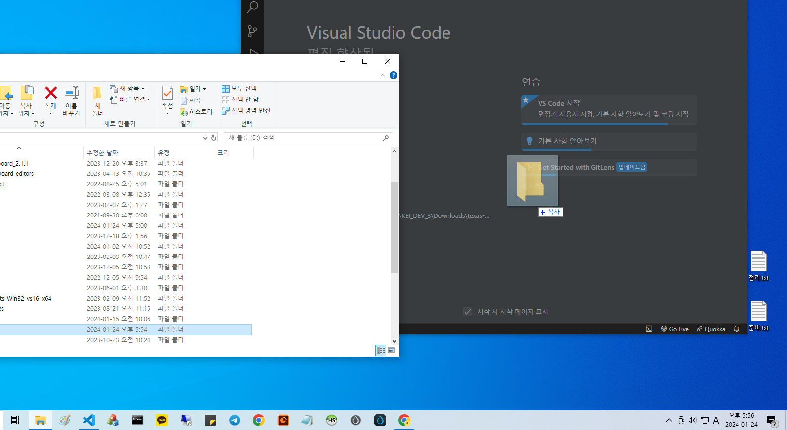The height and width of the screenshot is (430, 787).
Task: Click the blue Explorer help question mark
Action: pyautogui.click(x=393, y=75)
